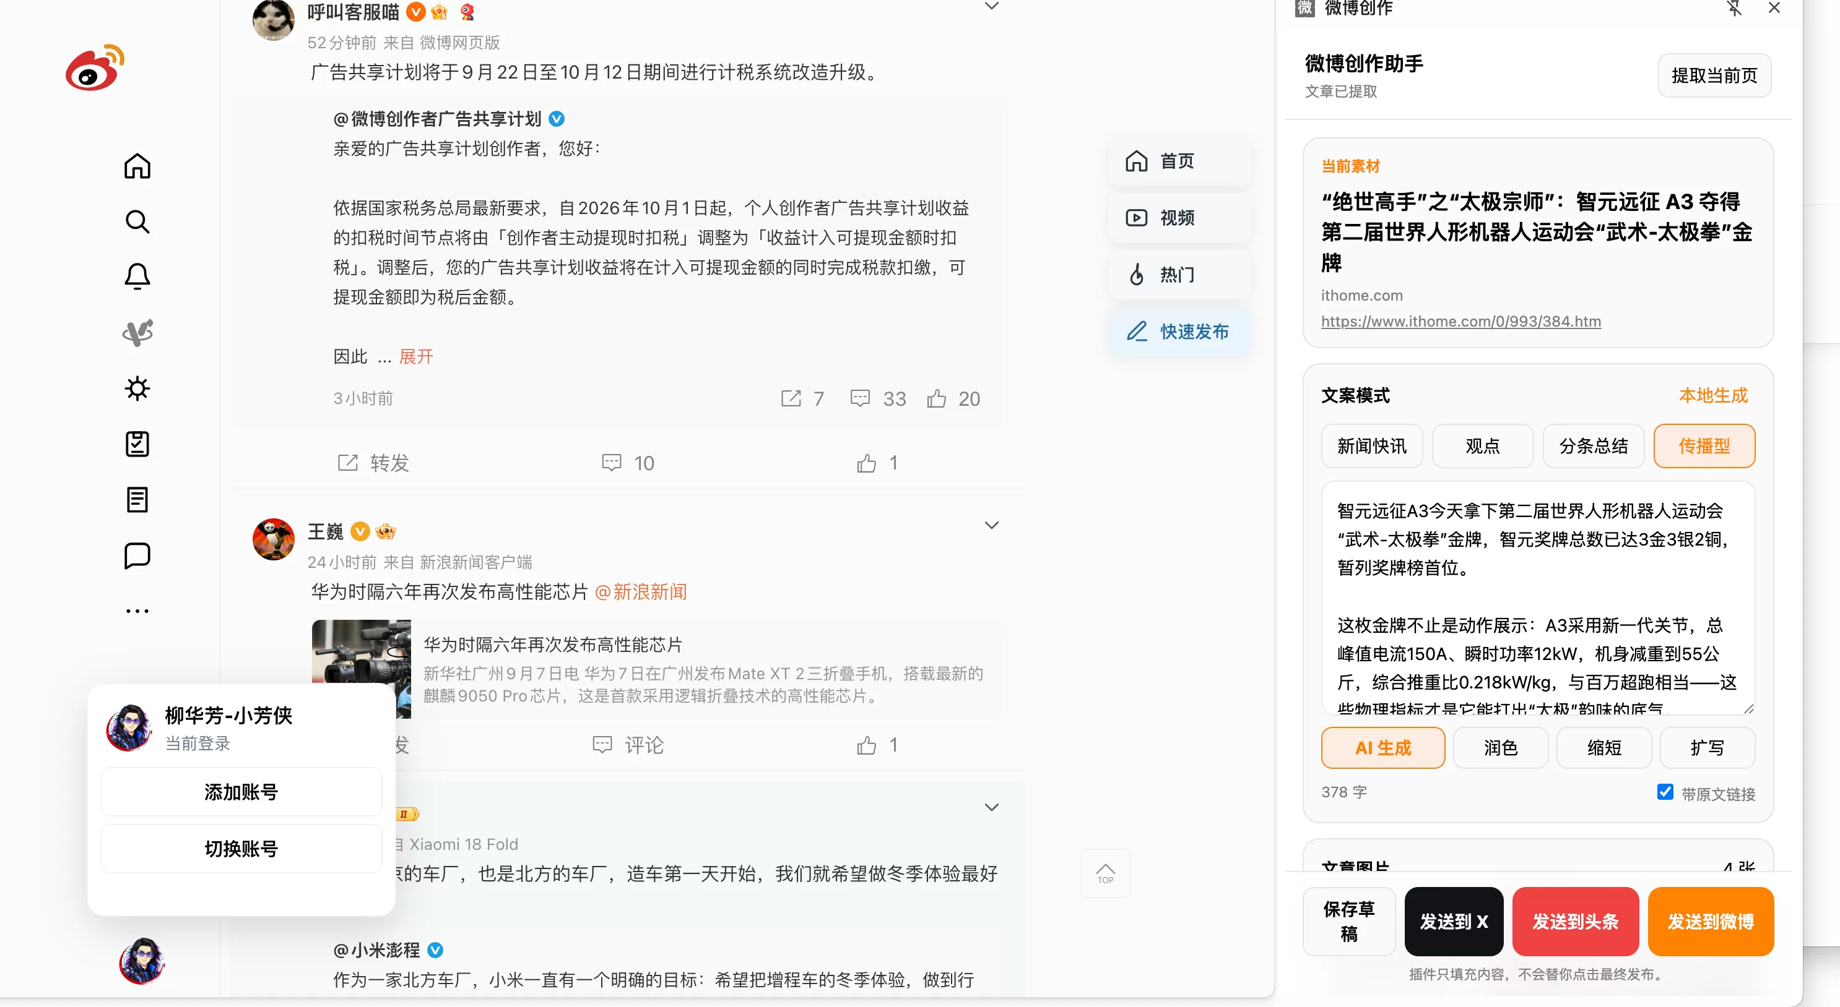Click 发送到 X button
The image size is (1840, 1007).
[1454, 920]
